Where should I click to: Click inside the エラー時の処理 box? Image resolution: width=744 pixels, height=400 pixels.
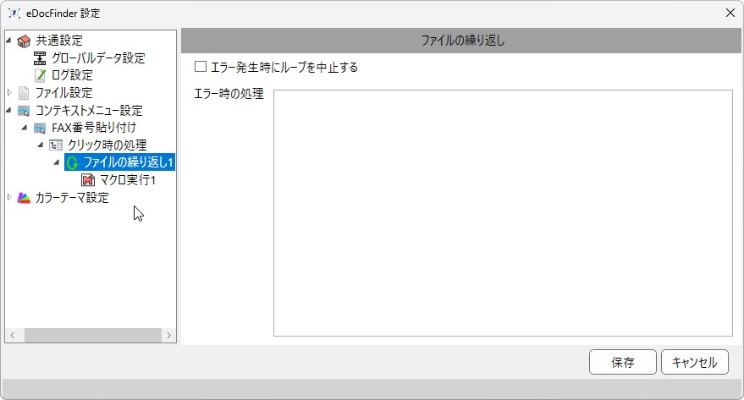(x=503, y=213)
